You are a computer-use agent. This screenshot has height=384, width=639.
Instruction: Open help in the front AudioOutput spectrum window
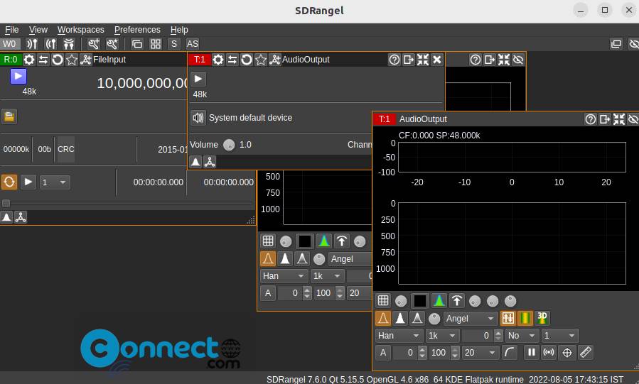tap(591, 119)
